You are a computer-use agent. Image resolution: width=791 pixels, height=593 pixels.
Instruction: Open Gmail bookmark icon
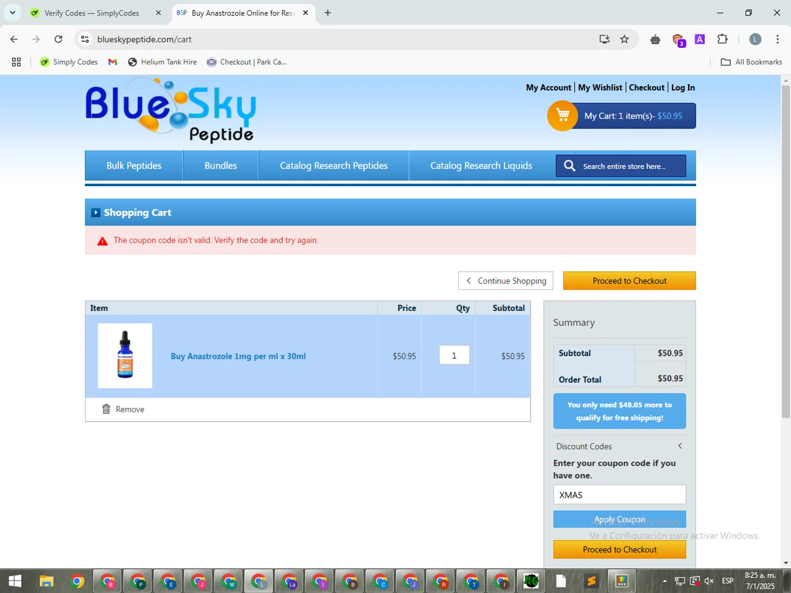(112, 62)
